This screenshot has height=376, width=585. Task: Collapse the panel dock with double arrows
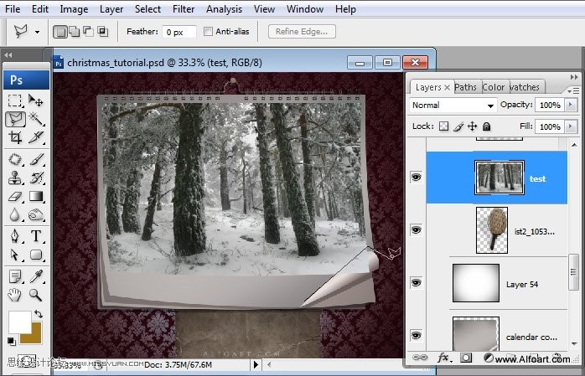pyautogui.click(x=574, y=77)
